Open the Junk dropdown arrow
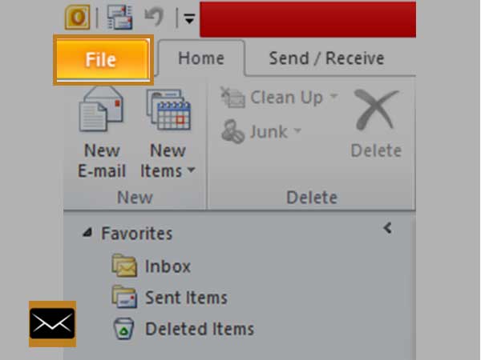The height and width of the screenshot is (360, 481). click(x=297, y=130)
